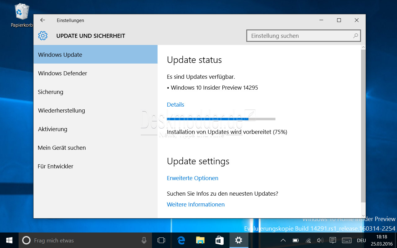
Task: Click the "Update status" heading
Action: tap(194, 60)
